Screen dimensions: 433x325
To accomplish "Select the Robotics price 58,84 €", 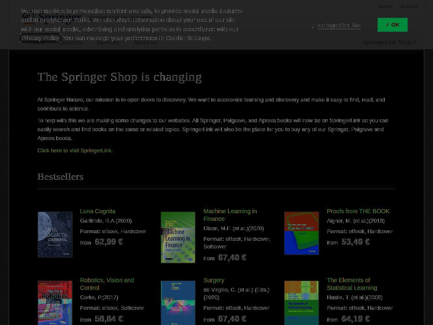I will 109,319.
